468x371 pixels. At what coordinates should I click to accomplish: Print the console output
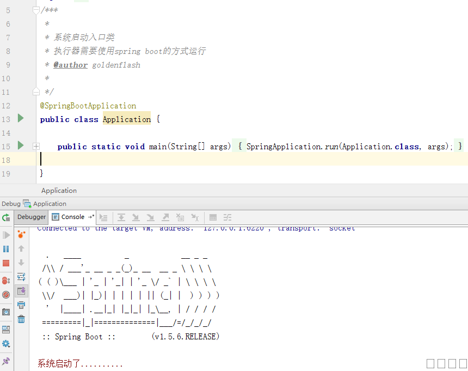point(21,305)
